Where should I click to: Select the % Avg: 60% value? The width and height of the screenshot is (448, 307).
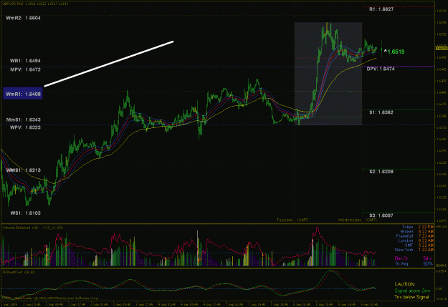coord(414,264)
